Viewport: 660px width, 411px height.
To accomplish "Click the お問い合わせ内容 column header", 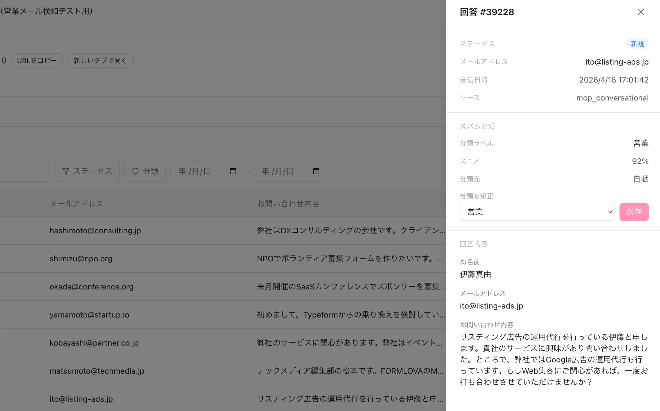I will [x=288, y=204].
